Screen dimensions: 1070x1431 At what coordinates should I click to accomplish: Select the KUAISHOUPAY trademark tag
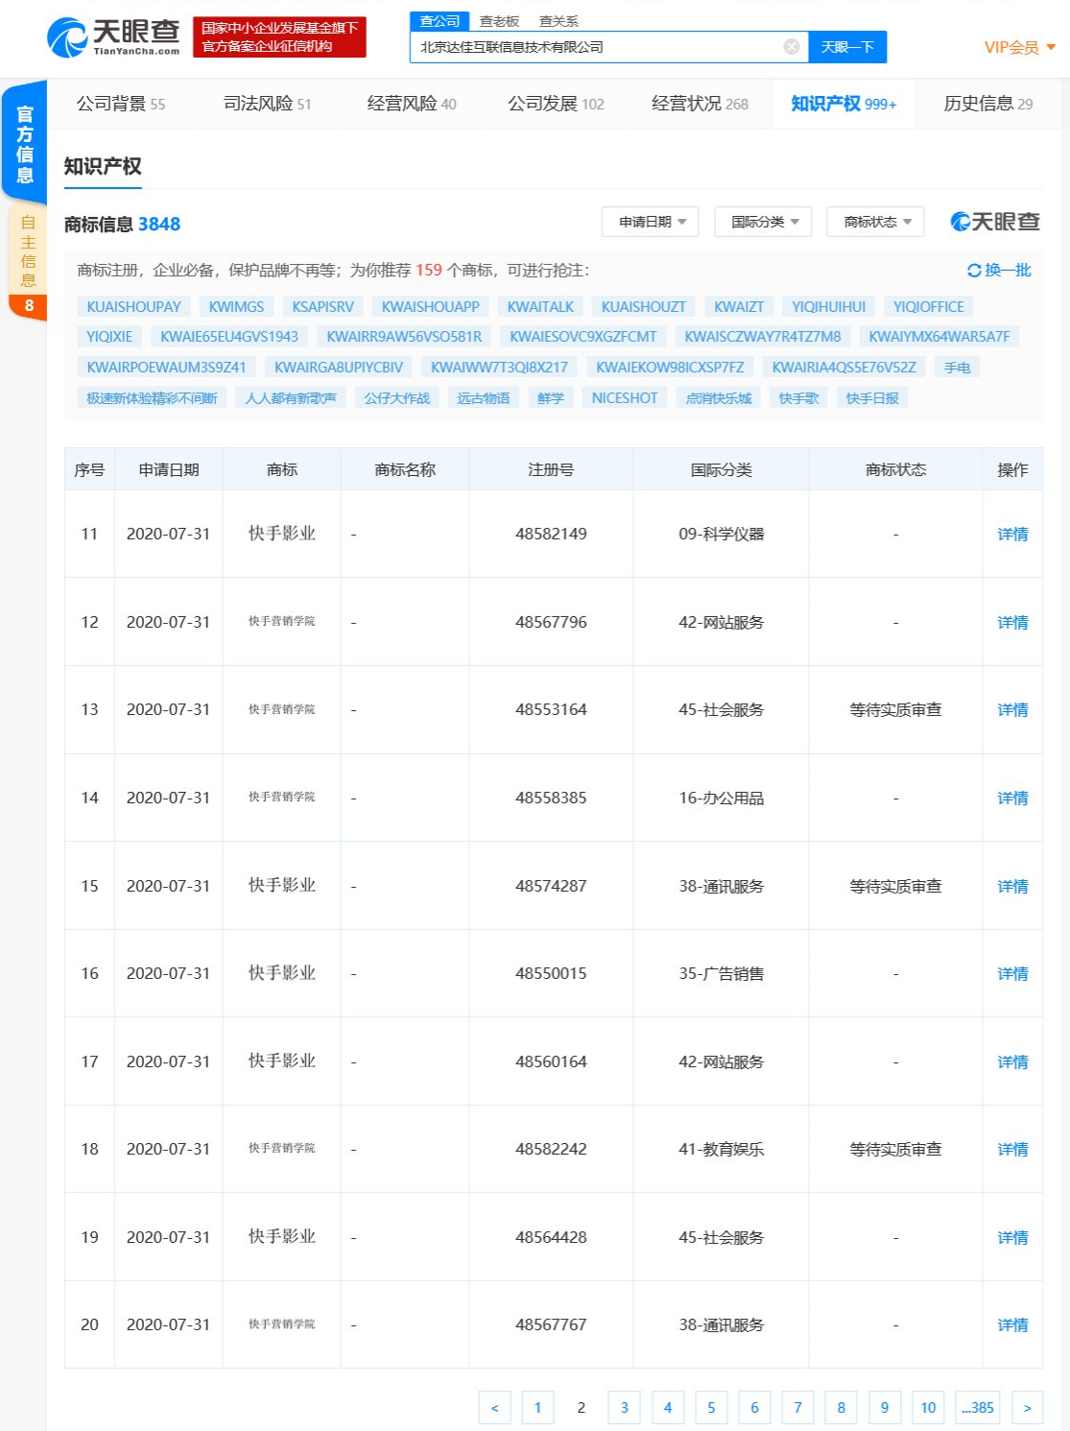134,306
